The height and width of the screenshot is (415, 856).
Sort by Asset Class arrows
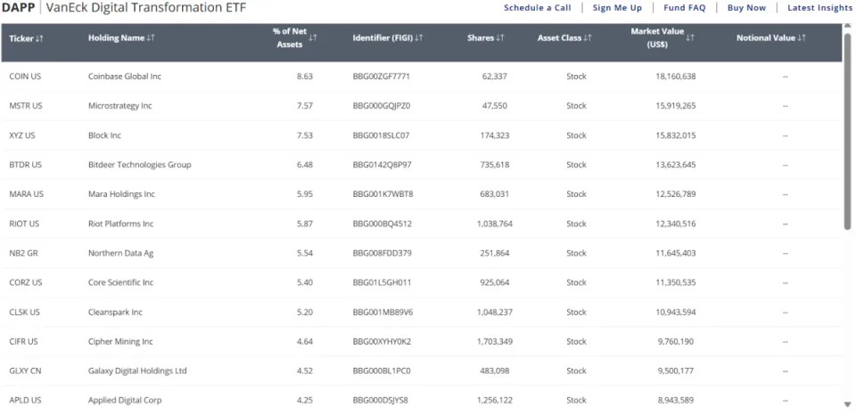pos(588,37)
